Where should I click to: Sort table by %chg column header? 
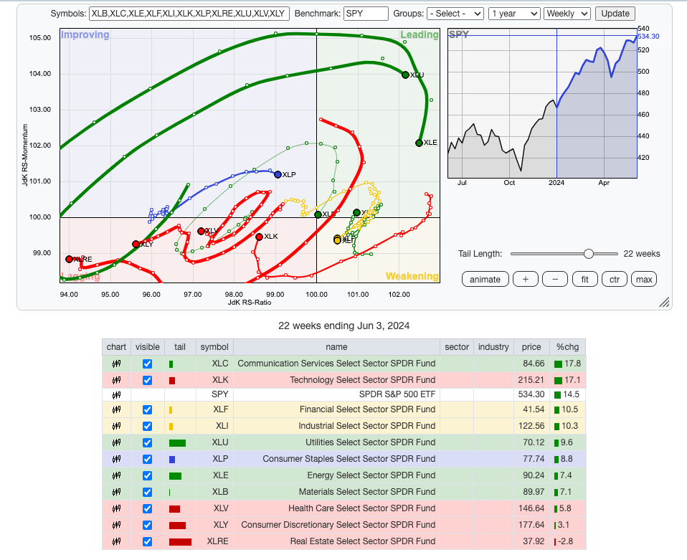point(568,347)
